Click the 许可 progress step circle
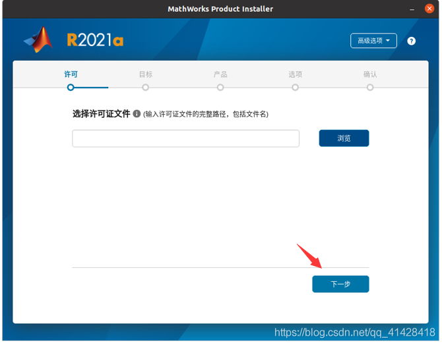442x345 pixels. click(71, 88)
